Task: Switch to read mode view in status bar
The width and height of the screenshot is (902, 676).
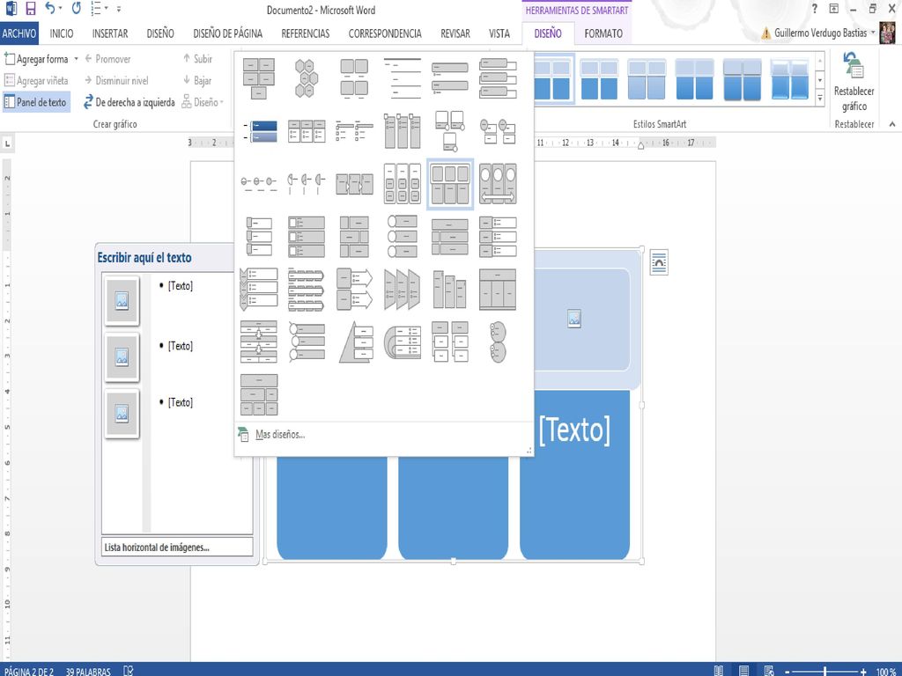Action: [x=719, y=671]
